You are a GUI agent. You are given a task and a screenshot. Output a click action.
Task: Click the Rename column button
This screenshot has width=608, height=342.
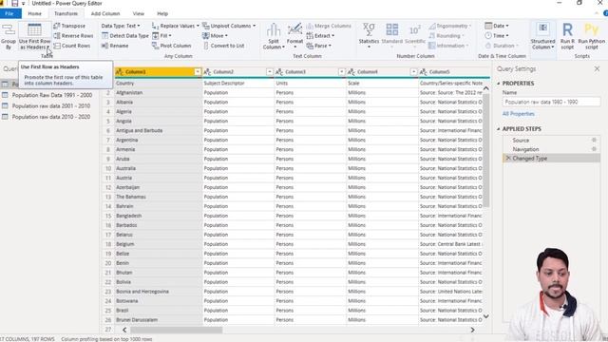pyautogui.click(x=115, y=46)
